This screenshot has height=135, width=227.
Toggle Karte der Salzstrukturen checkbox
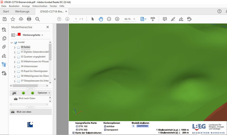click(x=74, y=133)
